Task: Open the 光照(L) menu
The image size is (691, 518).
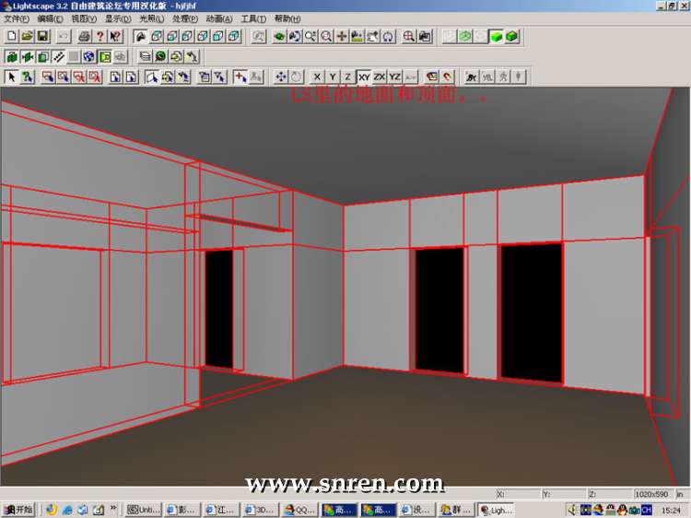Action: tap(152, 18)
